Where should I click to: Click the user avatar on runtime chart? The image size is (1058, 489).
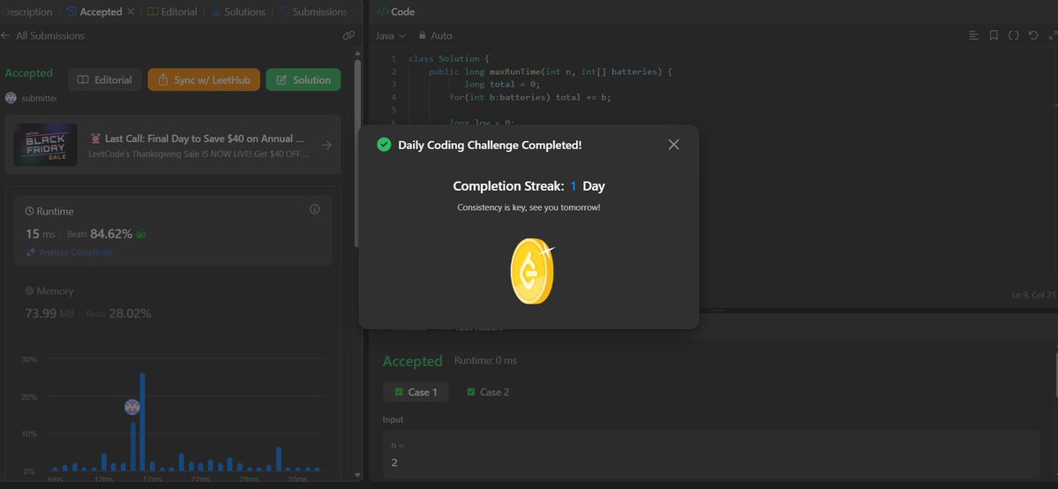coord(132,407)
